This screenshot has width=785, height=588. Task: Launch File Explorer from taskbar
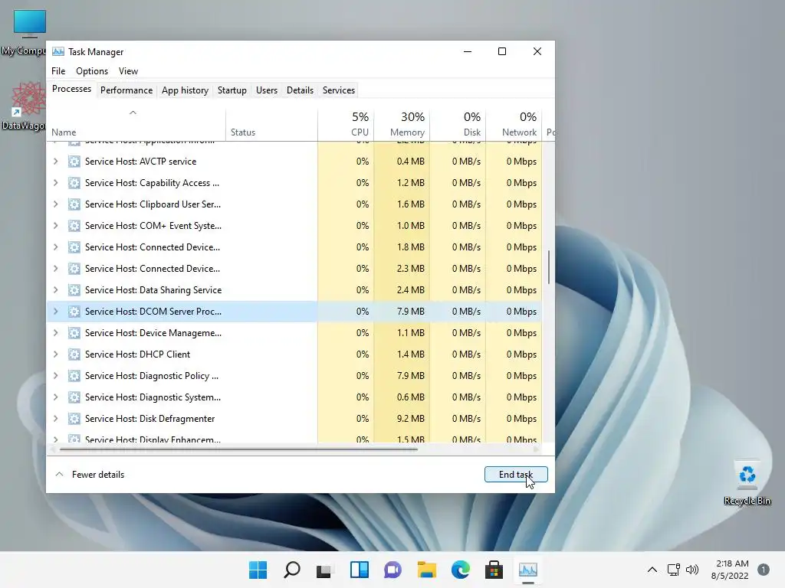pyautogui.click(x=426, y=570)
